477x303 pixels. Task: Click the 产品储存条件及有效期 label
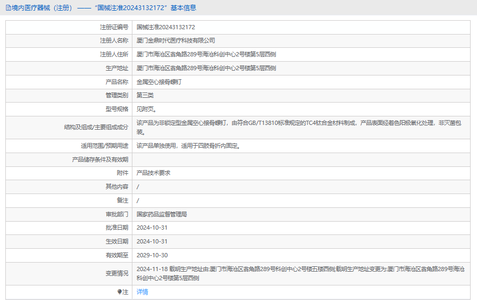point(100,159)
